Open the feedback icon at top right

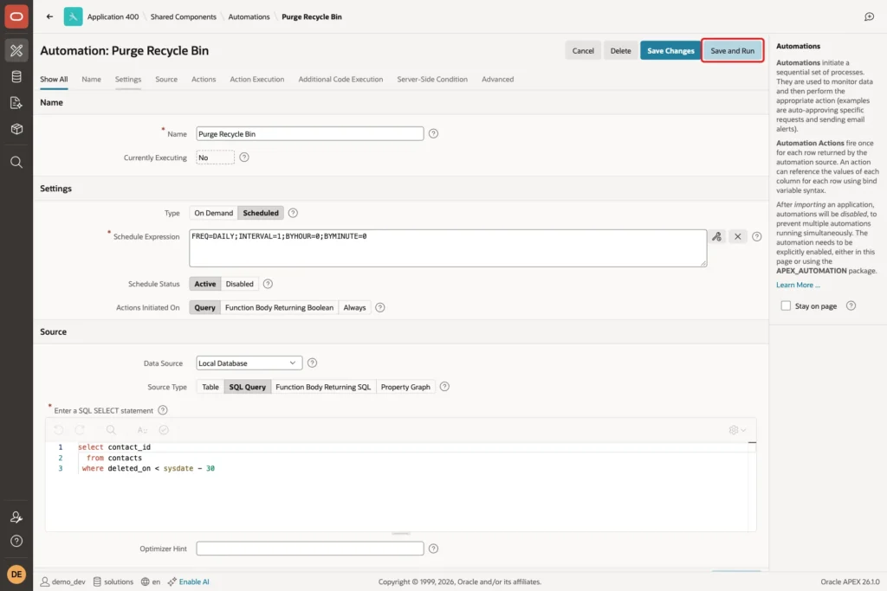tap(869, 16)
